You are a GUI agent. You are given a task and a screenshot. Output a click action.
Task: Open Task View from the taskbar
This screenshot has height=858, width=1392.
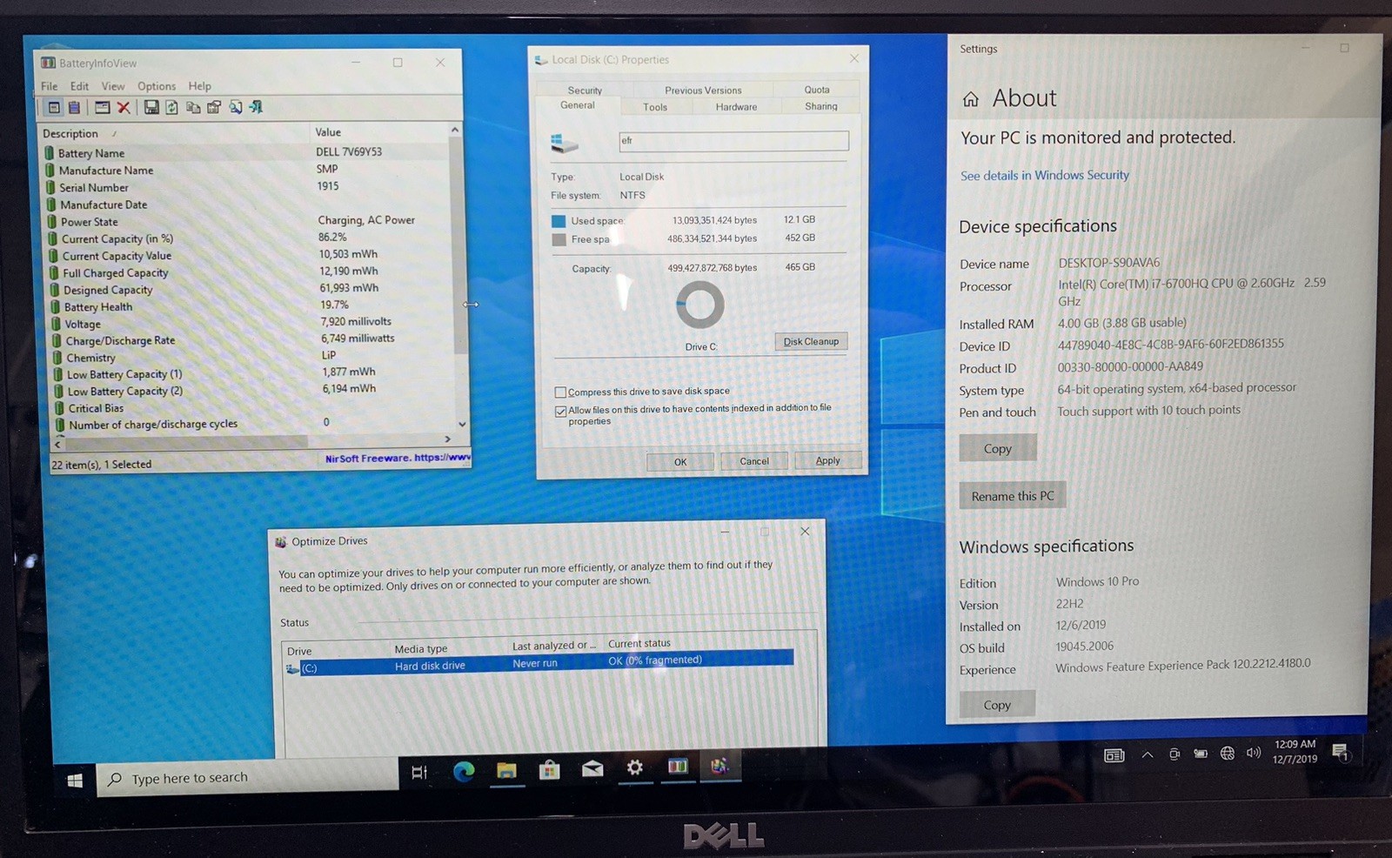click(x=419, y=772)
